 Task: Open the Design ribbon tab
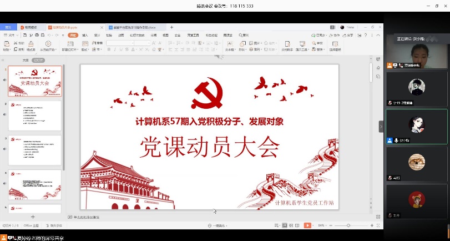coord(97,35)
